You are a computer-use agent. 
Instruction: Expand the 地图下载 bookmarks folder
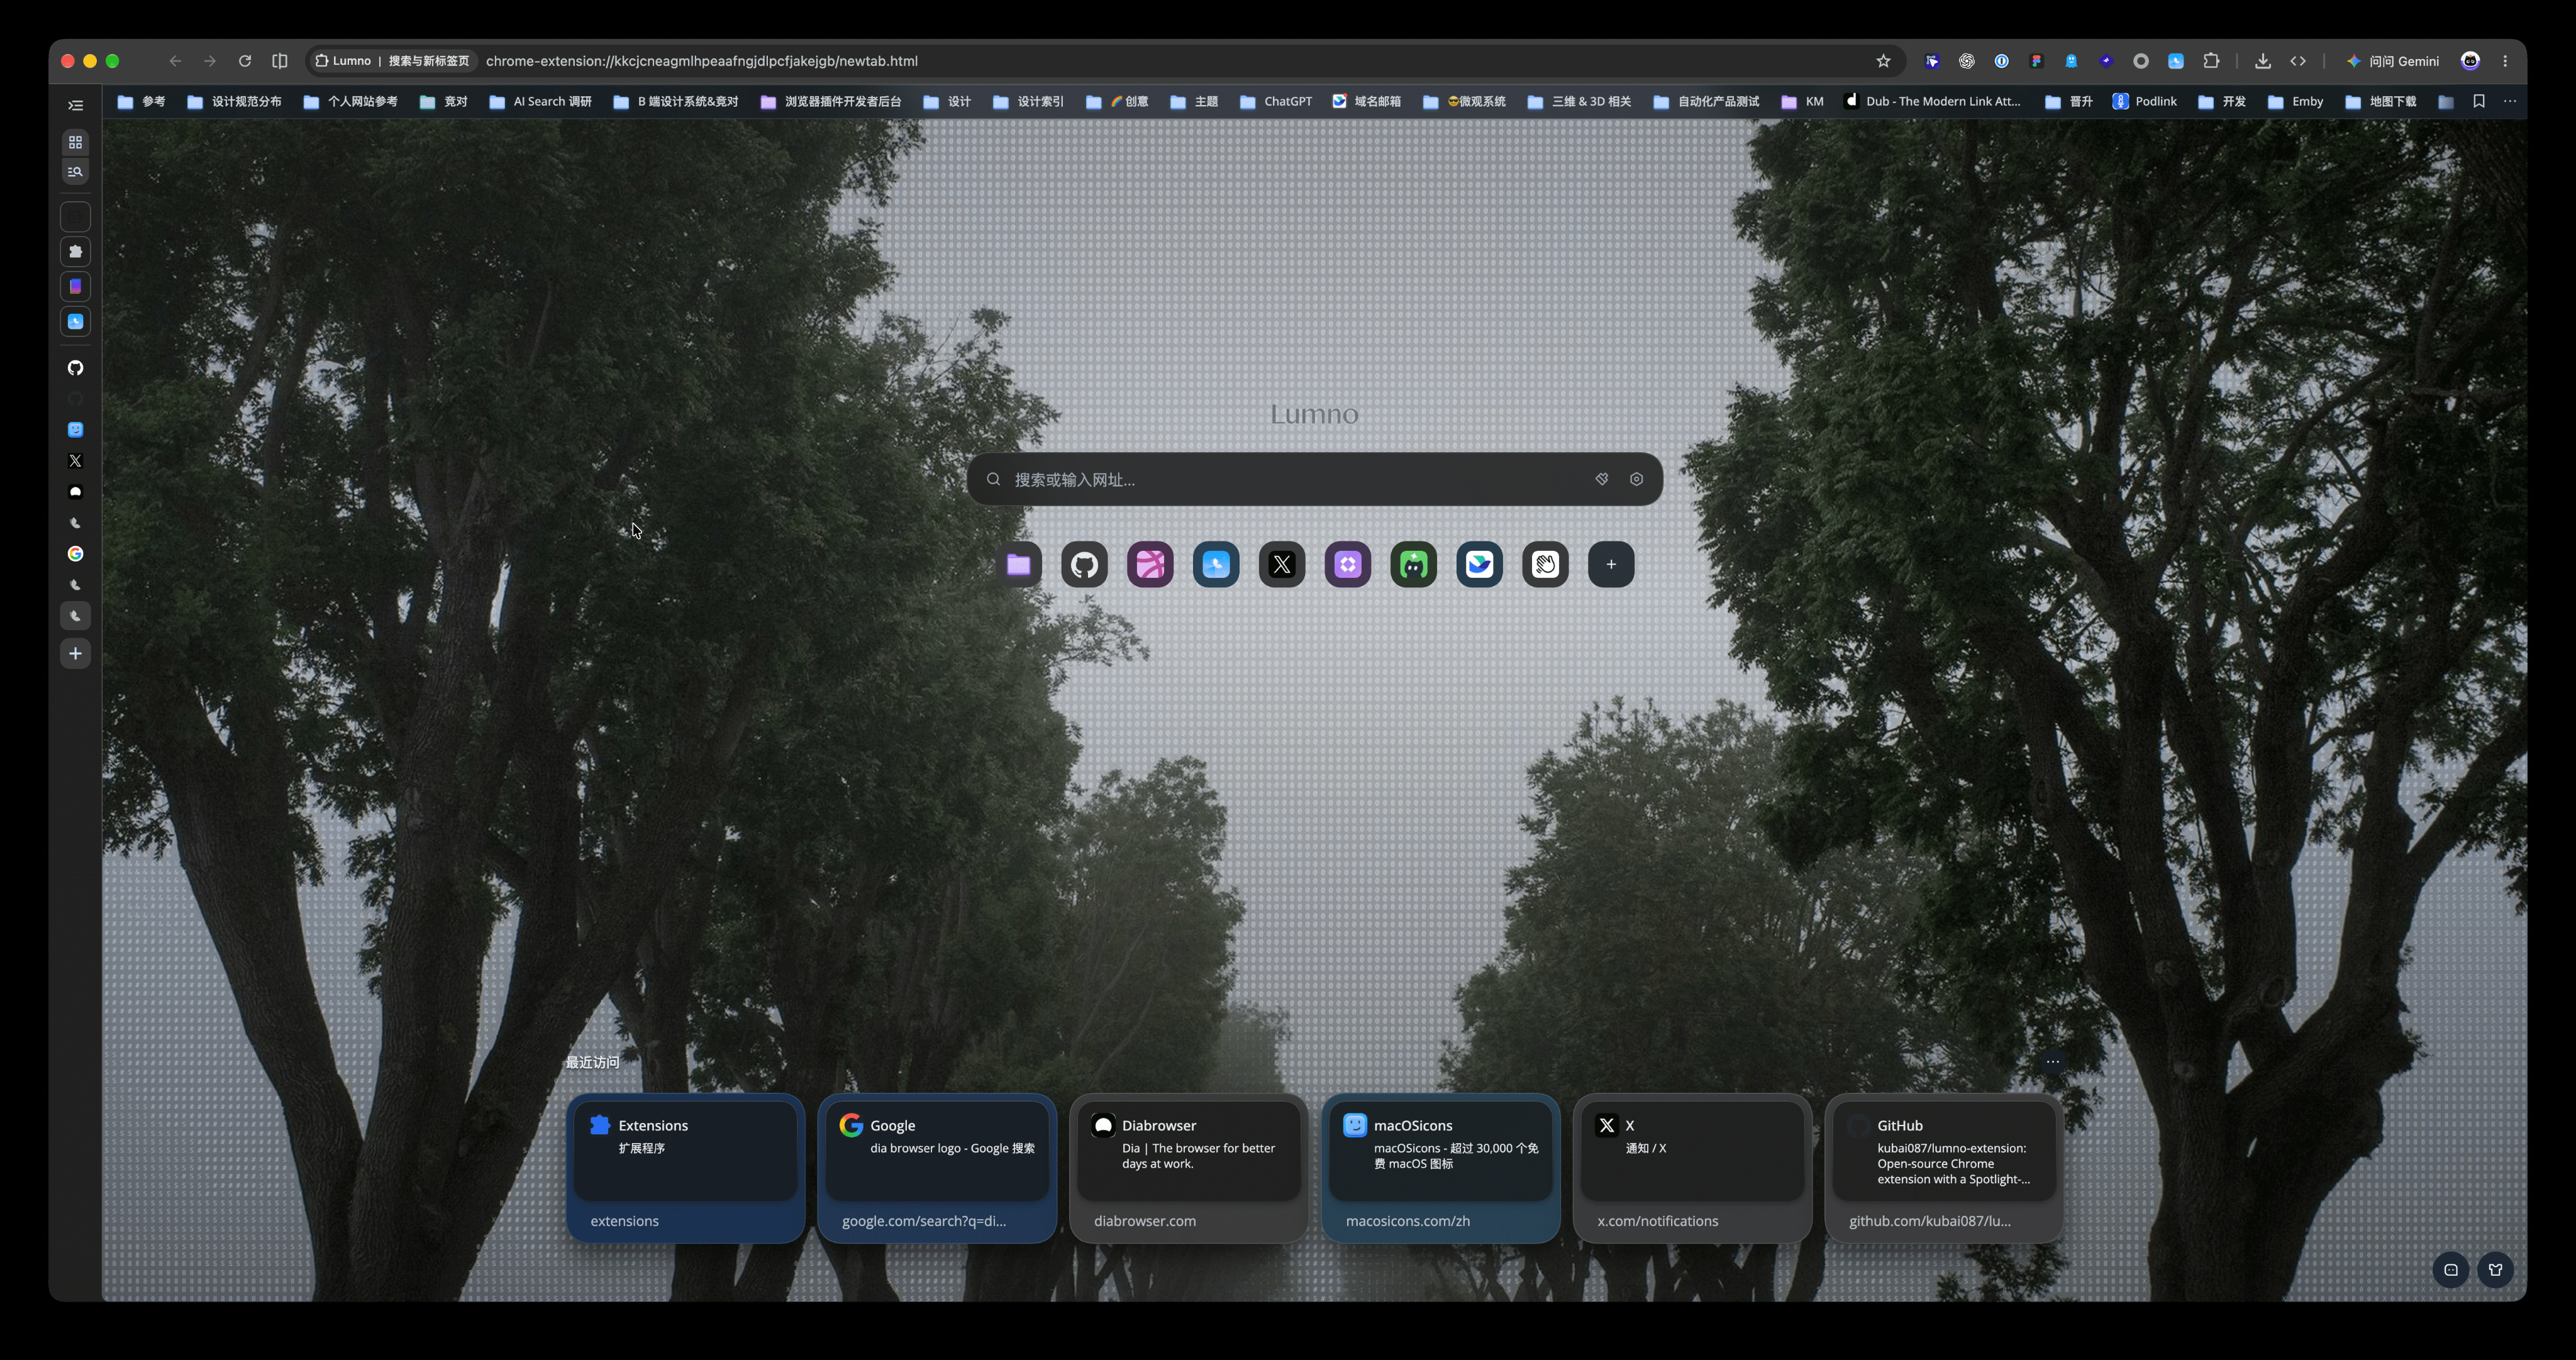click(2380, 101)
